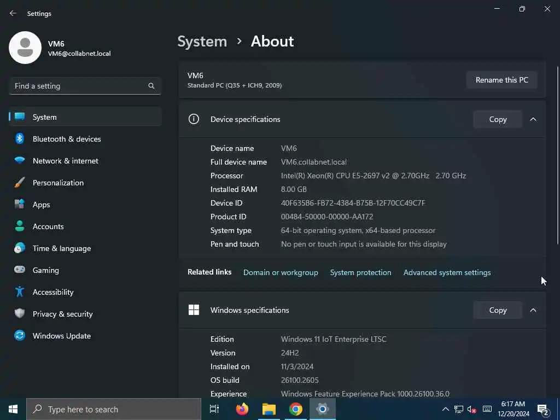Open Privacy & security settings
Image resolution: width=560 pixels, height=420 pixels.
[x=85, y=313]
